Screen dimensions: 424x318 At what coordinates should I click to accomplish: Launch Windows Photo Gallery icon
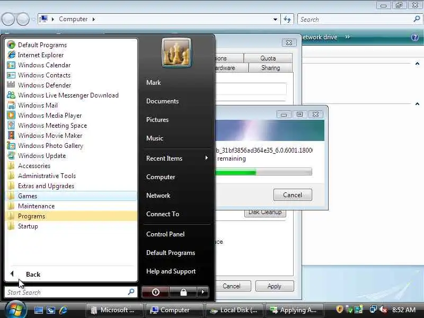(x=11, y=145)
